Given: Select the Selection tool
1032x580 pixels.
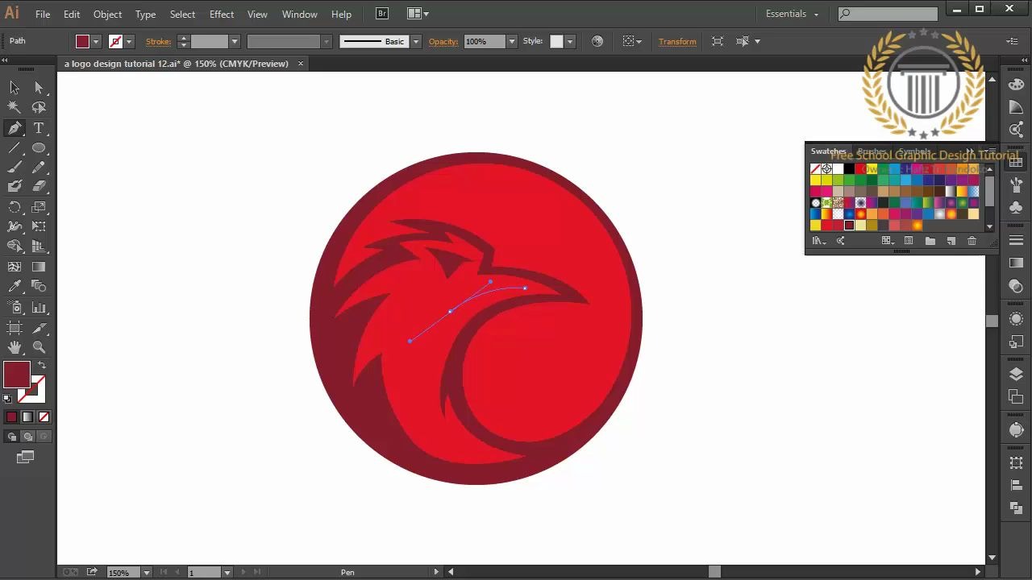Looking at the screenshot, I should [x=13, y=87].
